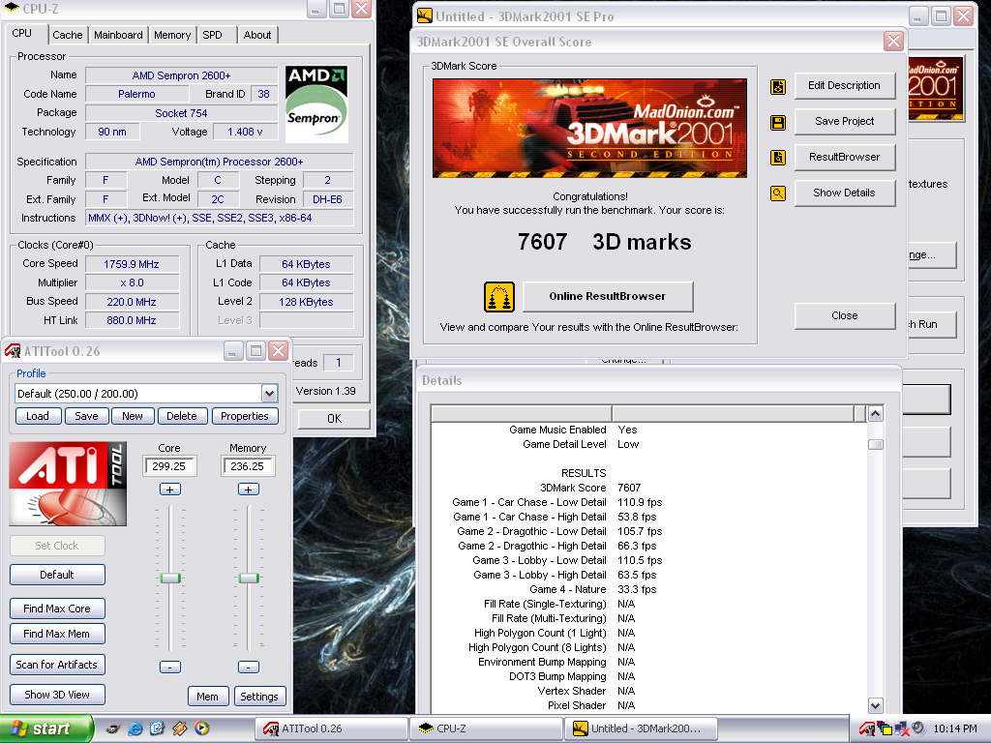Click the Online ResultBrowser yellow icon
The width and height of the screenshot is (991, 743).
click(499, 297)
